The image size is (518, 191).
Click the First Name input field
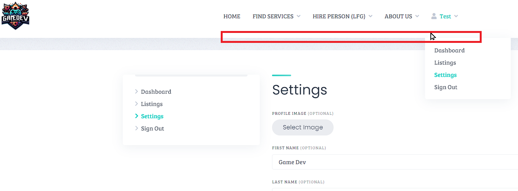point(395,162)
